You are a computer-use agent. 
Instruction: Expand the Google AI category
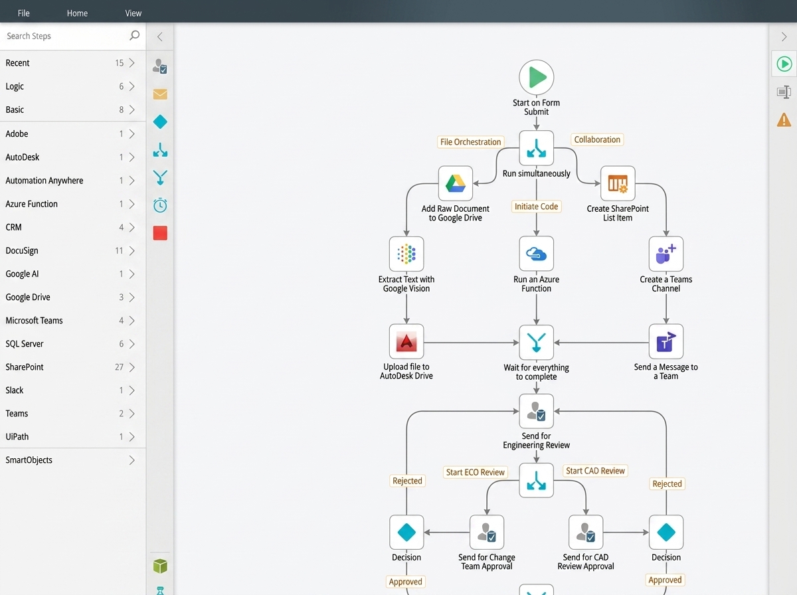tap(73, 274)
